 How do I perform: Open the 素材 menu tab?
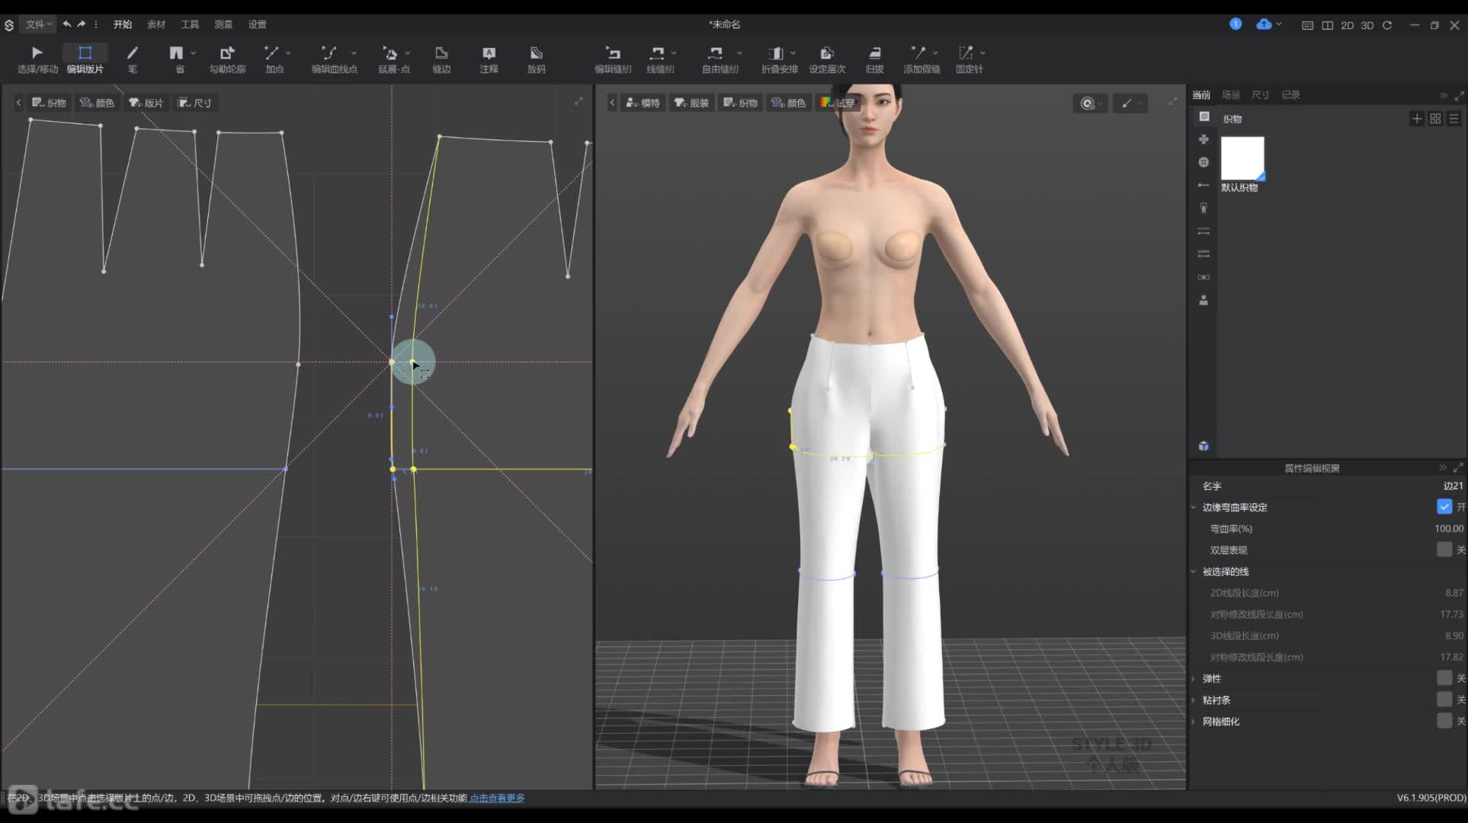[156, 24]
